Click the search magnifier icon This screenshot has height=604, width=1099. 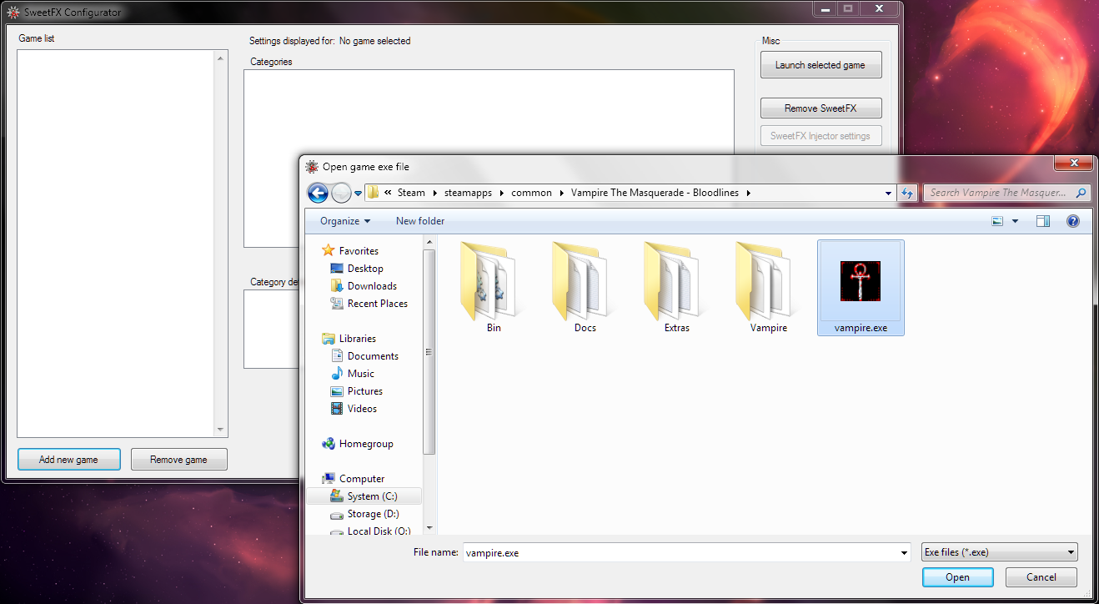pyautogui.click(x=1081, y=193)
